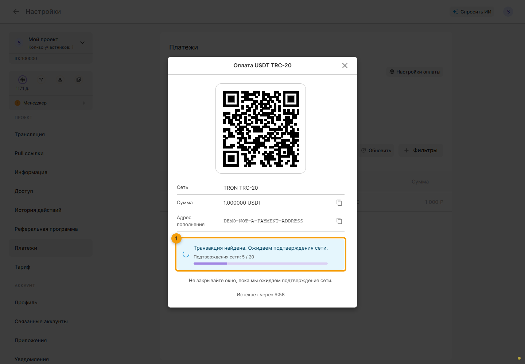
Task: Go to История действий
Action: point(51,210)
